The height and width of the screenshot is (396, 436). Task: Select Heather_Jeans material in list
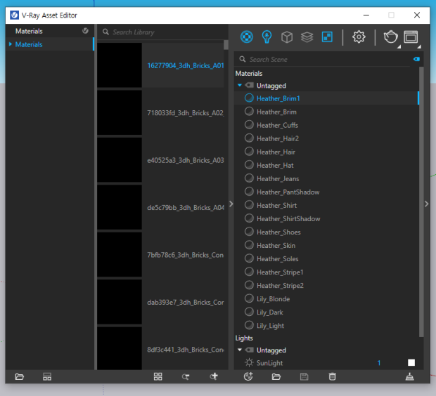278,179
